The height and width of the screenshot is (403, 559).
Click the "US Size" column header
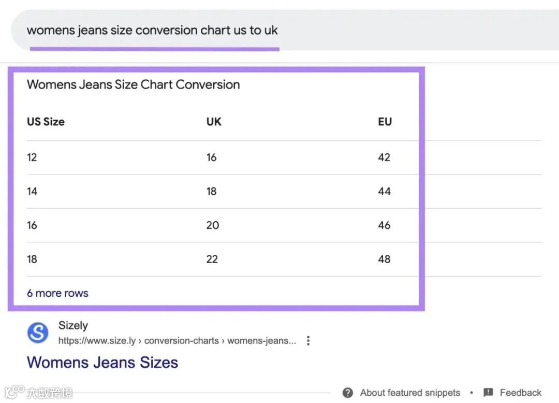point(46,122)
